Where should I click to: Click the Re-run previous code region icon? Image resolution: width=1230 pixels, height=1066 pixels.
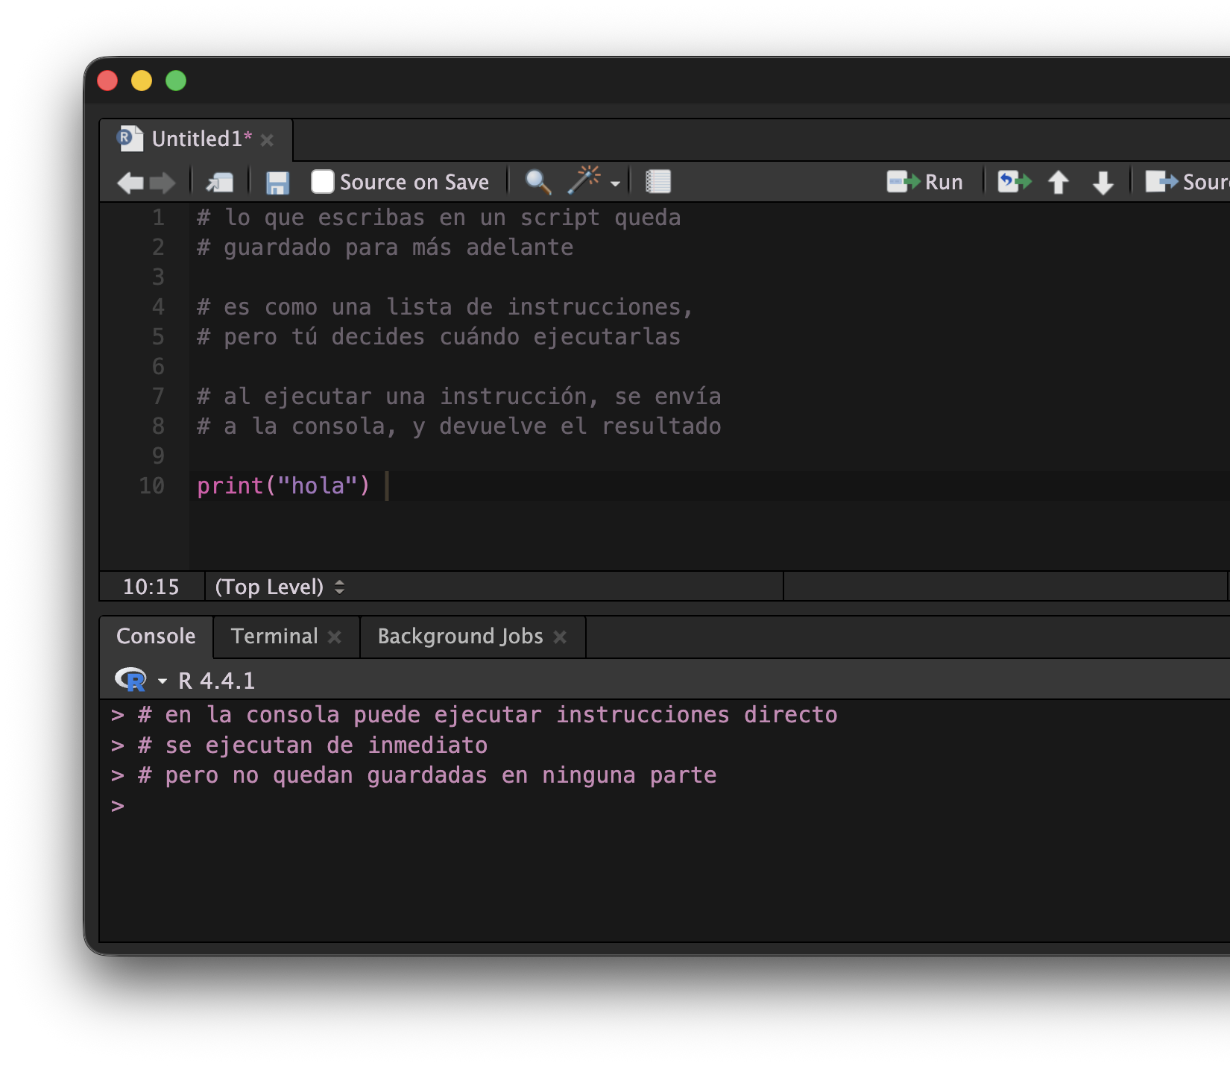[x=1014, y=182]
